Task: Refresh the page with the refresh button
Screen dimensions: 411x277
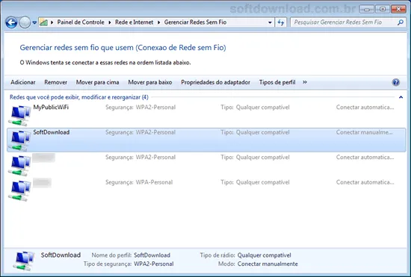Action: click(x=281, y=22)
